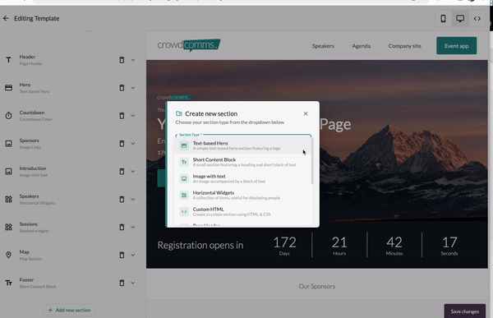The width and height of the screenshot is (493, 318).
Task: Delete the Introduction section
Action: pyautogui.click(x=122, y=172)
